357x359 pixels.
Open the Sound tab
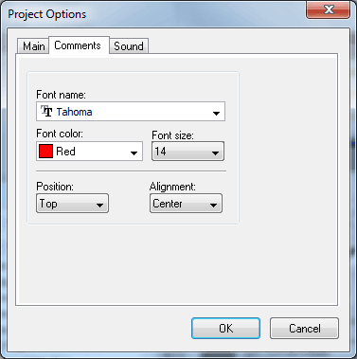tap(129, 46)
